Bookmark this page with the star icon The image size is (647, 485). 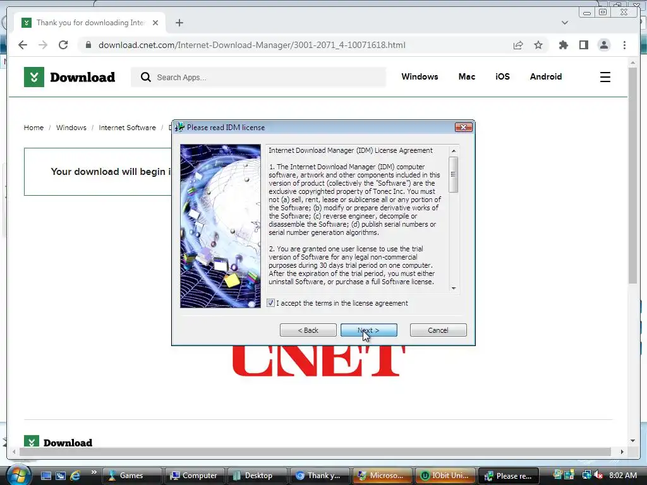point(538,45)
